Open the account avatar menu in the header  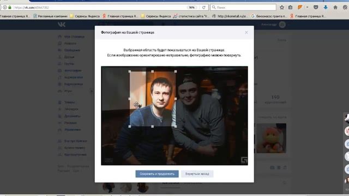click(x=282, y=24)
